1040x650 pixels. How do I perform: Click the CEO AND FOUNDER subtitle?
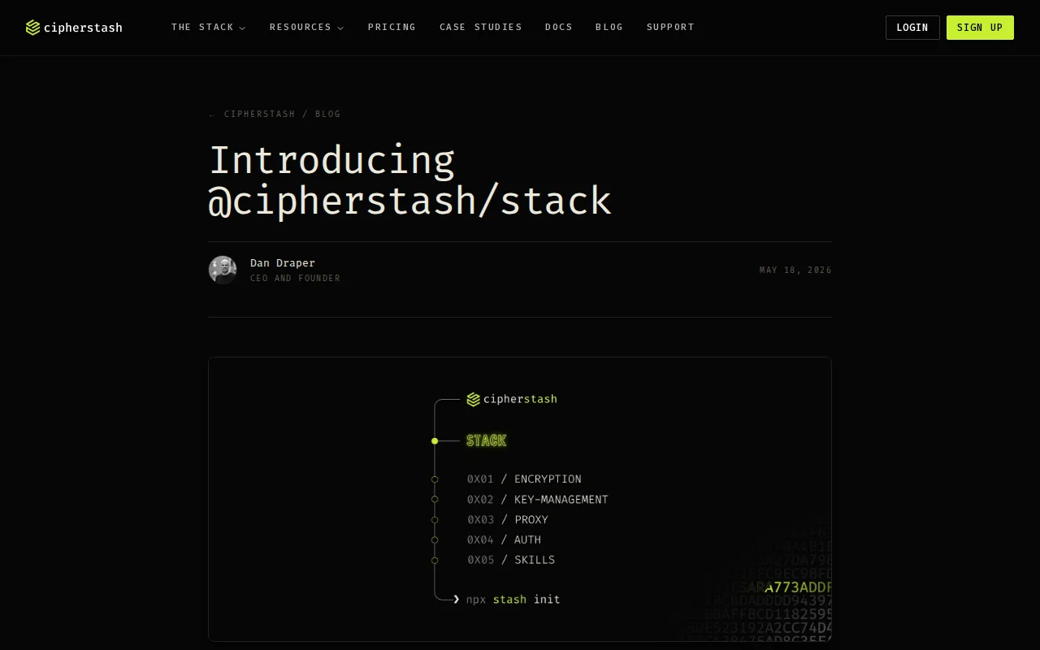tap(295, 278)
